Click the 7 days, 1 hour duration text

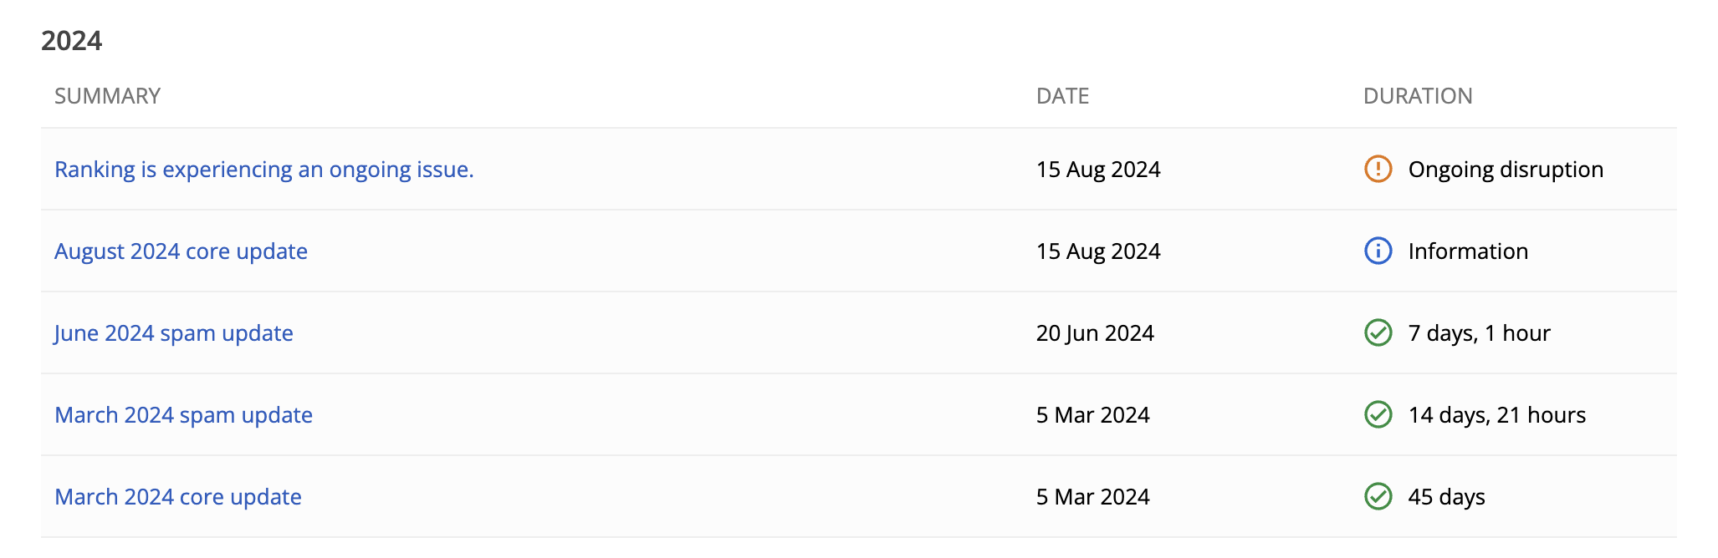(x=1479, y=333)
